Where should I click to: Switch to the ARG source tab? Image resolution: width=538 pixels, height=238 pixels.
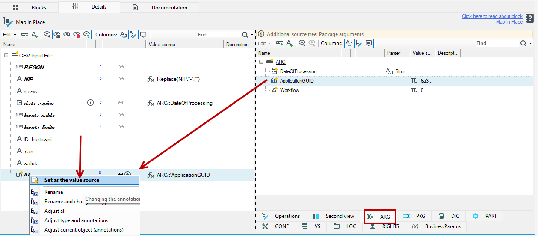[x=379, y=217]
